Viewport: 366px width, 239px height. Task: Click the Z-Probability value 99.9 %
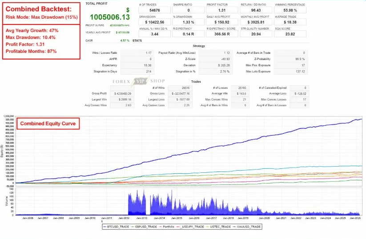click(290, 59)
